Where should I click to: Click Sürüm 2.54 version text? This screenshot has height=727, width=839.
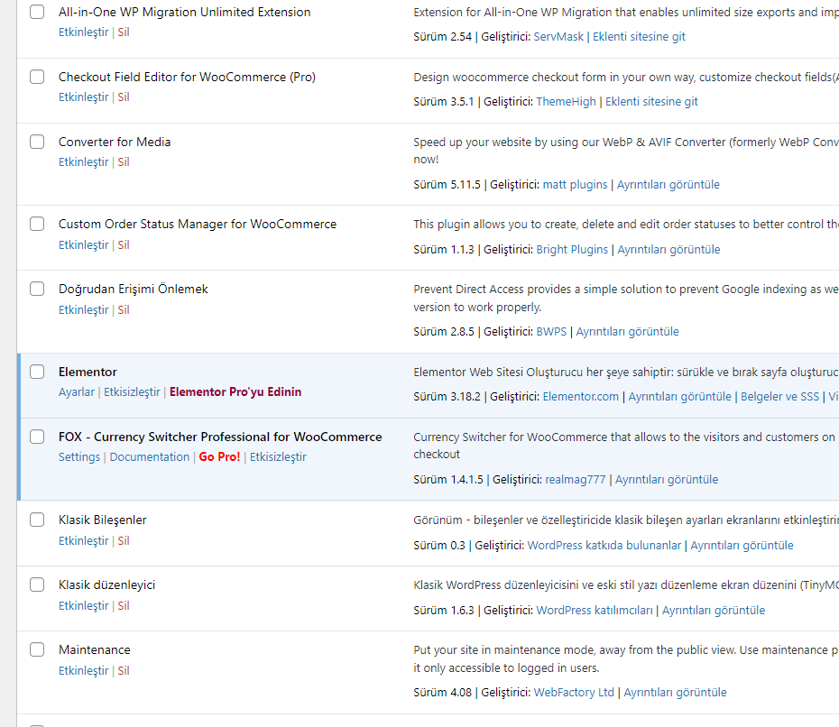pyautogui.click(x=443, y=36)
